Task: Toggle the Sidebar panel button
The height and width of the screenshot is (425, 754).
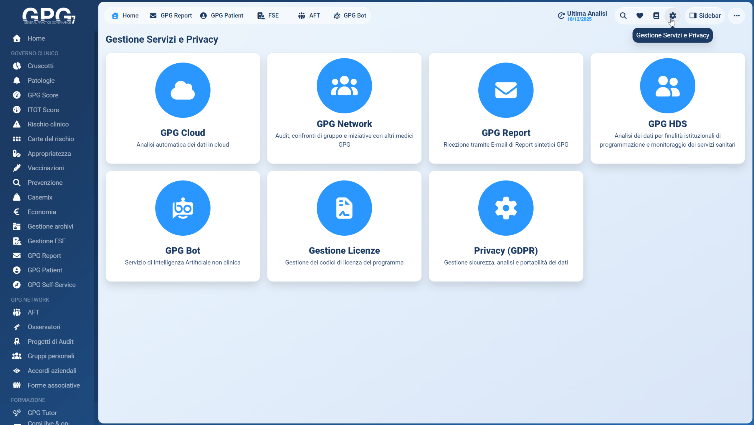Action: click(705, 16)
